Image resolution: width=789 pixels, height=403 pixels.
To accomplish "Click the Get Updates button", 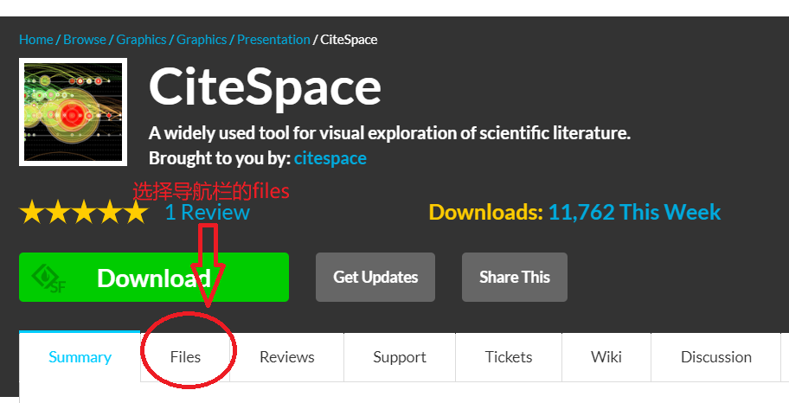I will coord(375,278).
